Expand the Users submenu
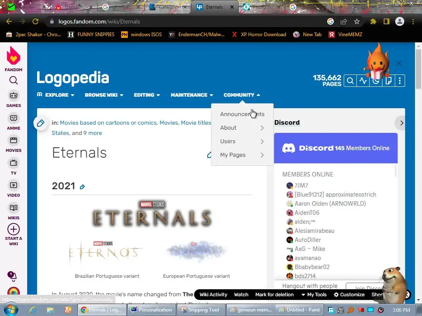The height and width of the screenshot is (316, 422). pyautogui.click(x=242, y=142)
